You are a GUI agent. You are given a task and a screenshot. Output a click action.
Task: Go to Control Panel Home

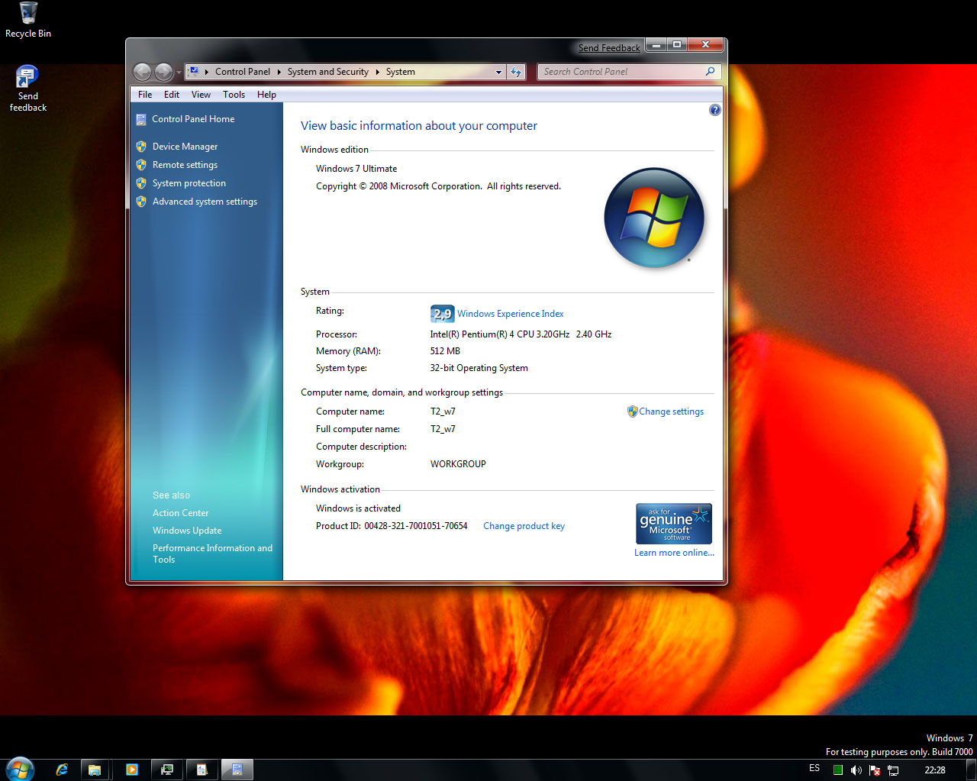pyautogui.click(x=193, y=119)
